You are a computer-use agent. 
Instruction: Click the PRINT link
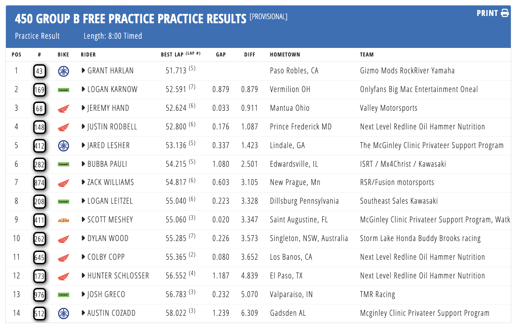(487, 13)
